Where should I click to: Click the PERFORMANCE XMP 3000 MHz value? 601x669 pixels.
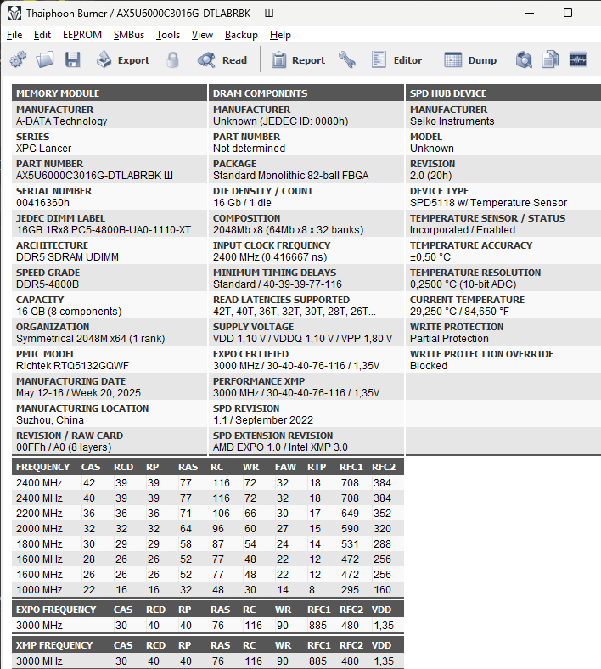(x=296, y=393)
